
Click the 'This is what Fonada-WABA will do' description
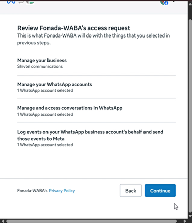93,39
